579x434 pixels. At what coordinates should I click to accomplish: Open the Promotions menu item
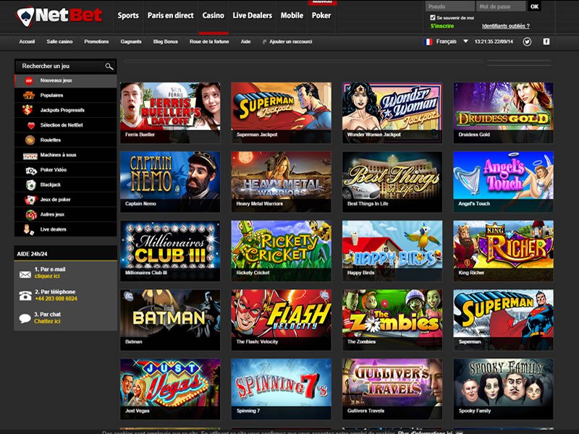coord(96,42)
